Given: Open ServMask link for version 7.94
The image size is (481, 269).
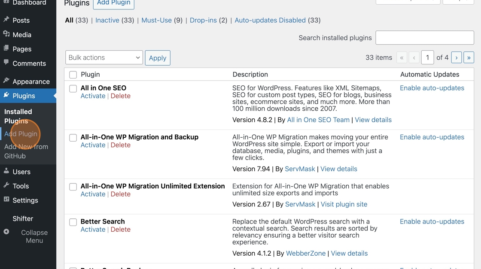Looking at the screenshot, I should pos(300,169).
